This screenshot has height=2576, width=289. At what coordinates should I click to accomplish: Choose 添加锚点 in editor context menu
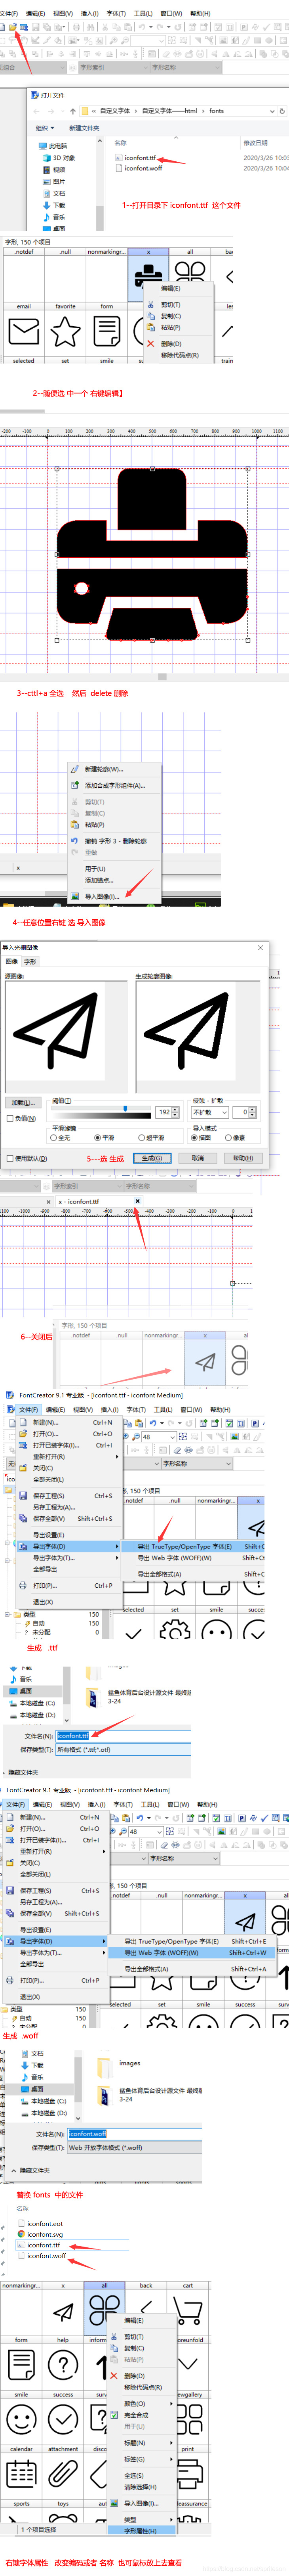click(99, 880)
